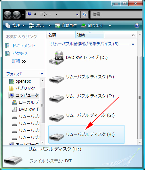Select リムーバブル ディスク (E:) drive icon

pyautogui.click(x=56, y=79)
